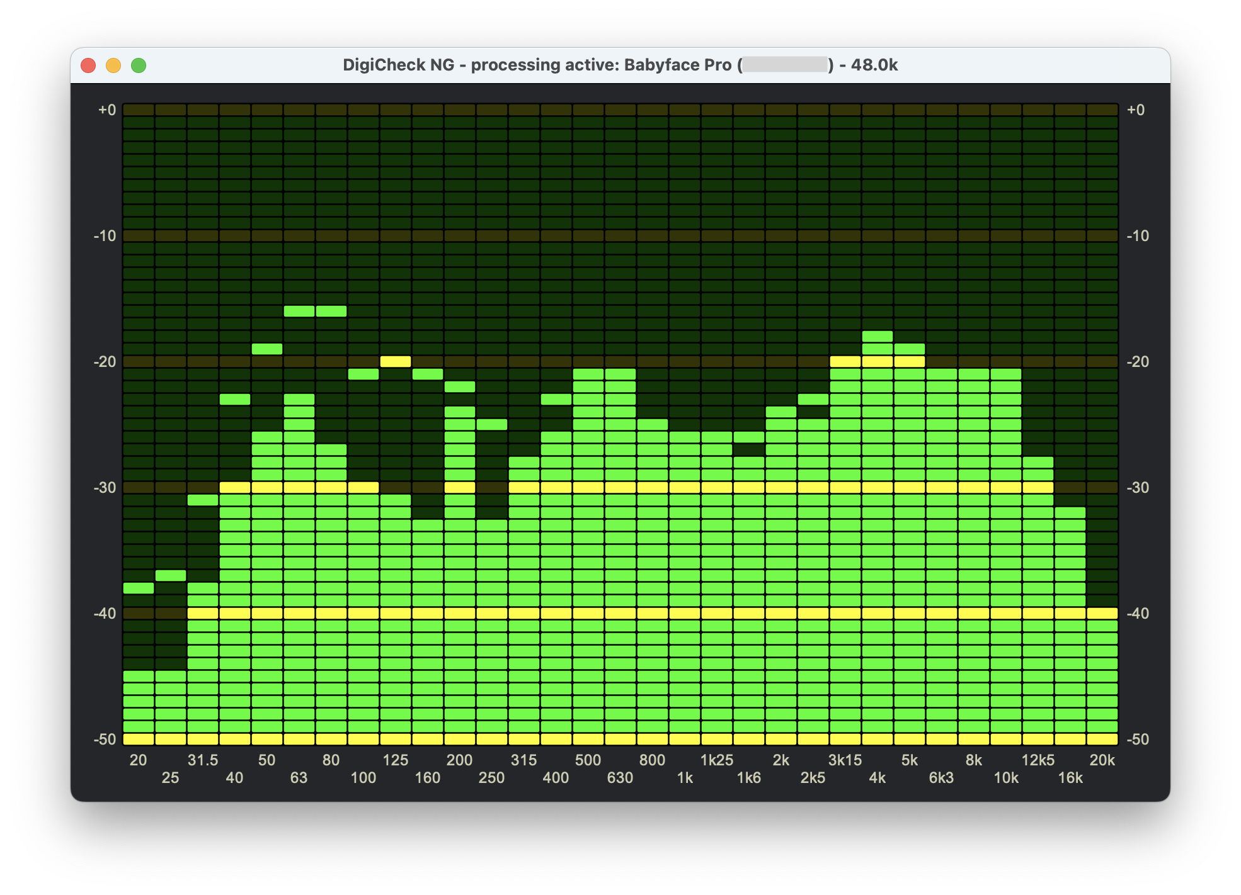Click the red close window button

[x=88, y=65]
